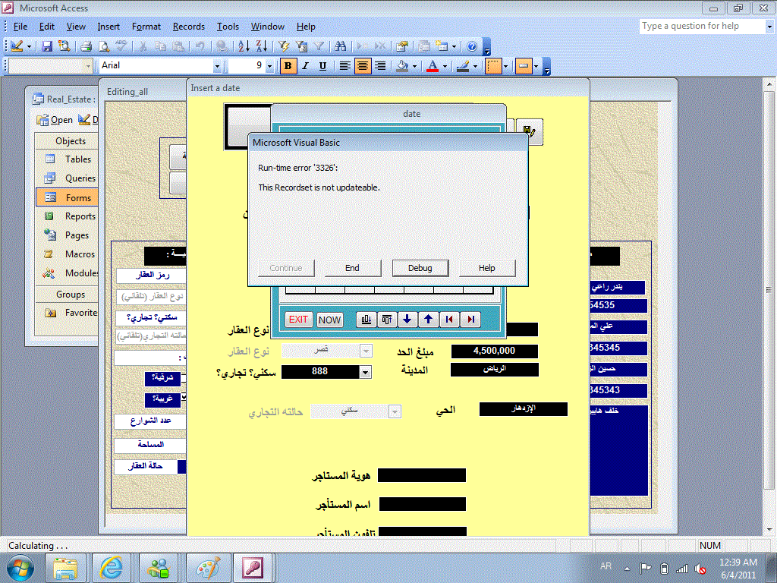Screen dimensions: 777x583
Task: Expand the Line/Border Color dropdown arrow
Action: coord(475,66)
